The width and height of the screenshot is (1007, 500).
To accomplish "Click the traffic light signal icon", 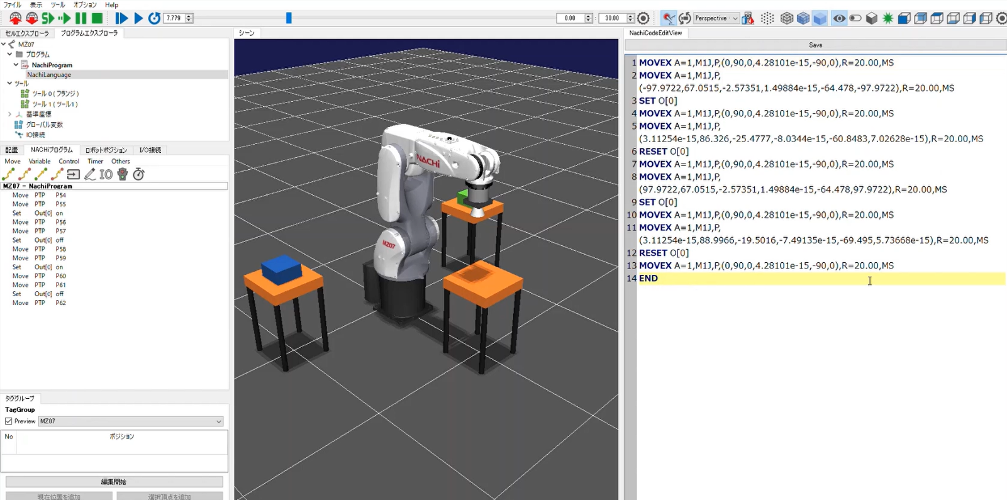I will point(123,174).
